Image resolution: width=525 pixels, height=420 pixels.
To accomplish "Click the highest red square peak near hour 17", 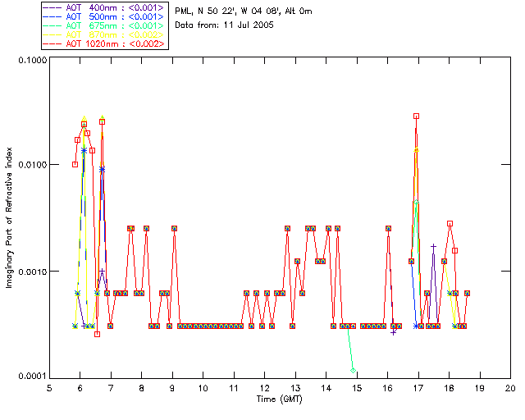I will tap(416, 116).
